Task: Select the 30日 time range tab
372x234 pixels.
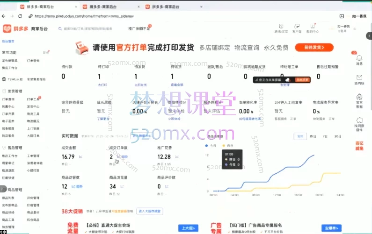Action: [337, 136]
